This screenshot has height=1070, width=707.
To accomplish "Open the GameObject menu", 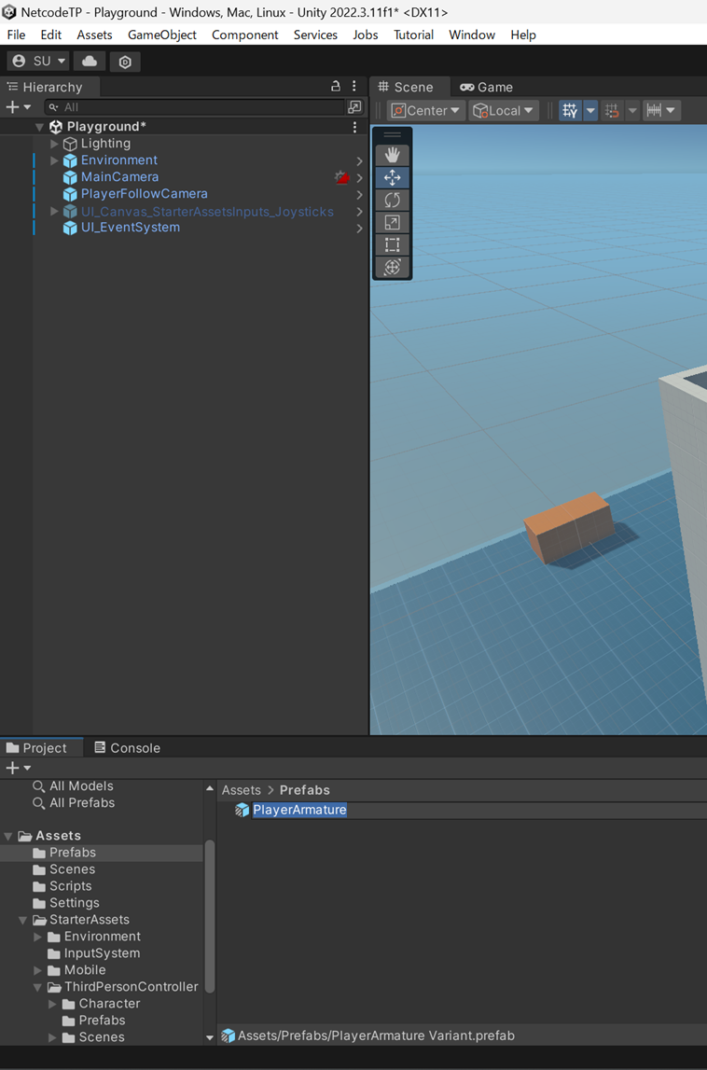I will (x=161, y=35).
